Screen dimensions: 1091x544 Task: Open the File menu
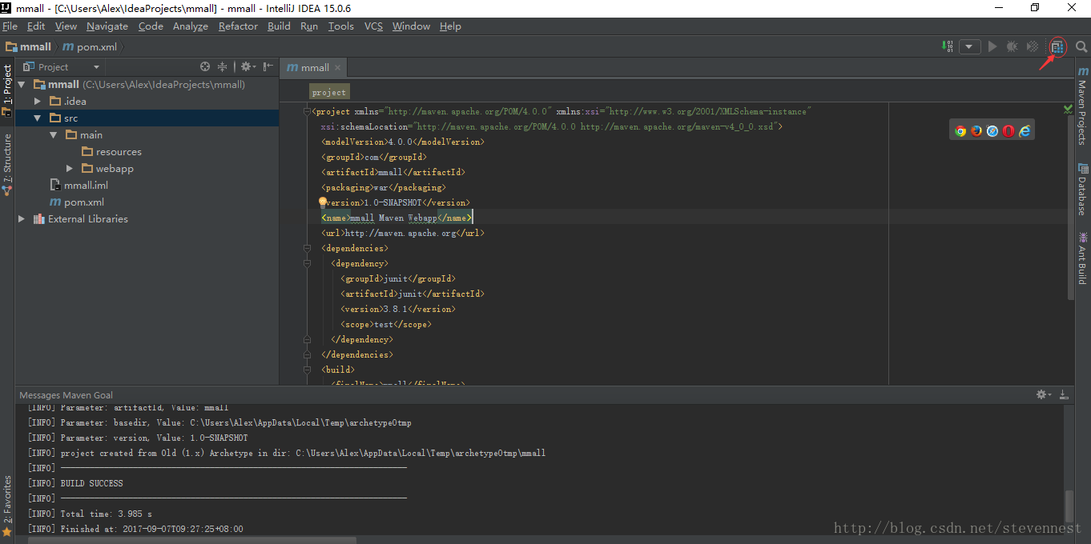pyautogui.click(x=10, y=26)
